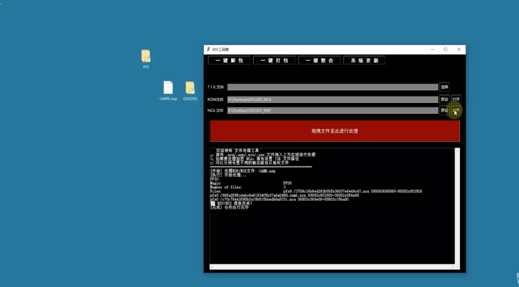Click 预设 button in ROM文件 row

444,99
